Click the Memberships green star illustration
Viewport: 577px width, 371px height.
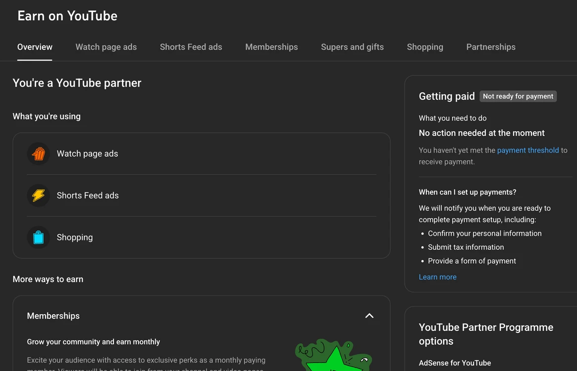pyautogui.click(x=334, y=355)
